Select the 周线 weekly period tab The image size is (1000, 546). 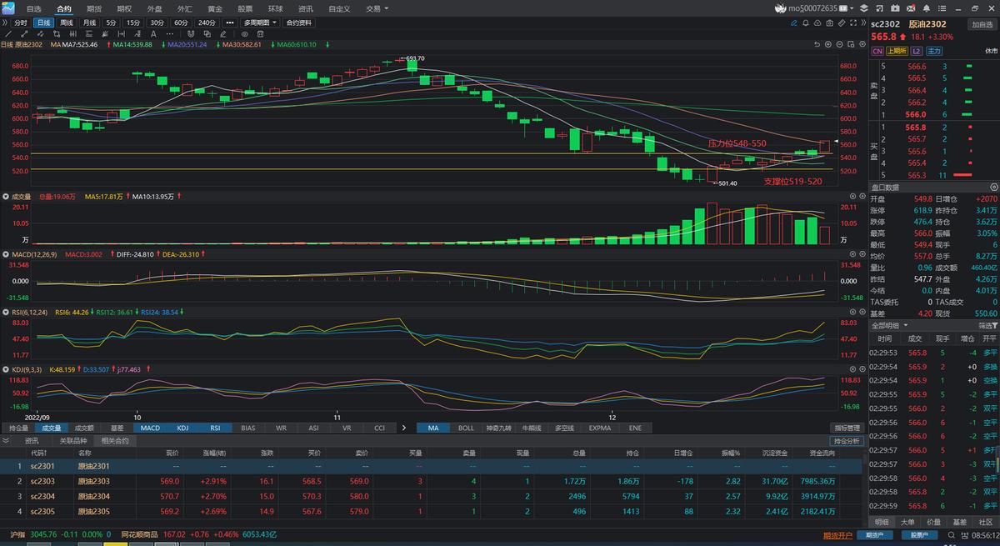pos(67,23)
